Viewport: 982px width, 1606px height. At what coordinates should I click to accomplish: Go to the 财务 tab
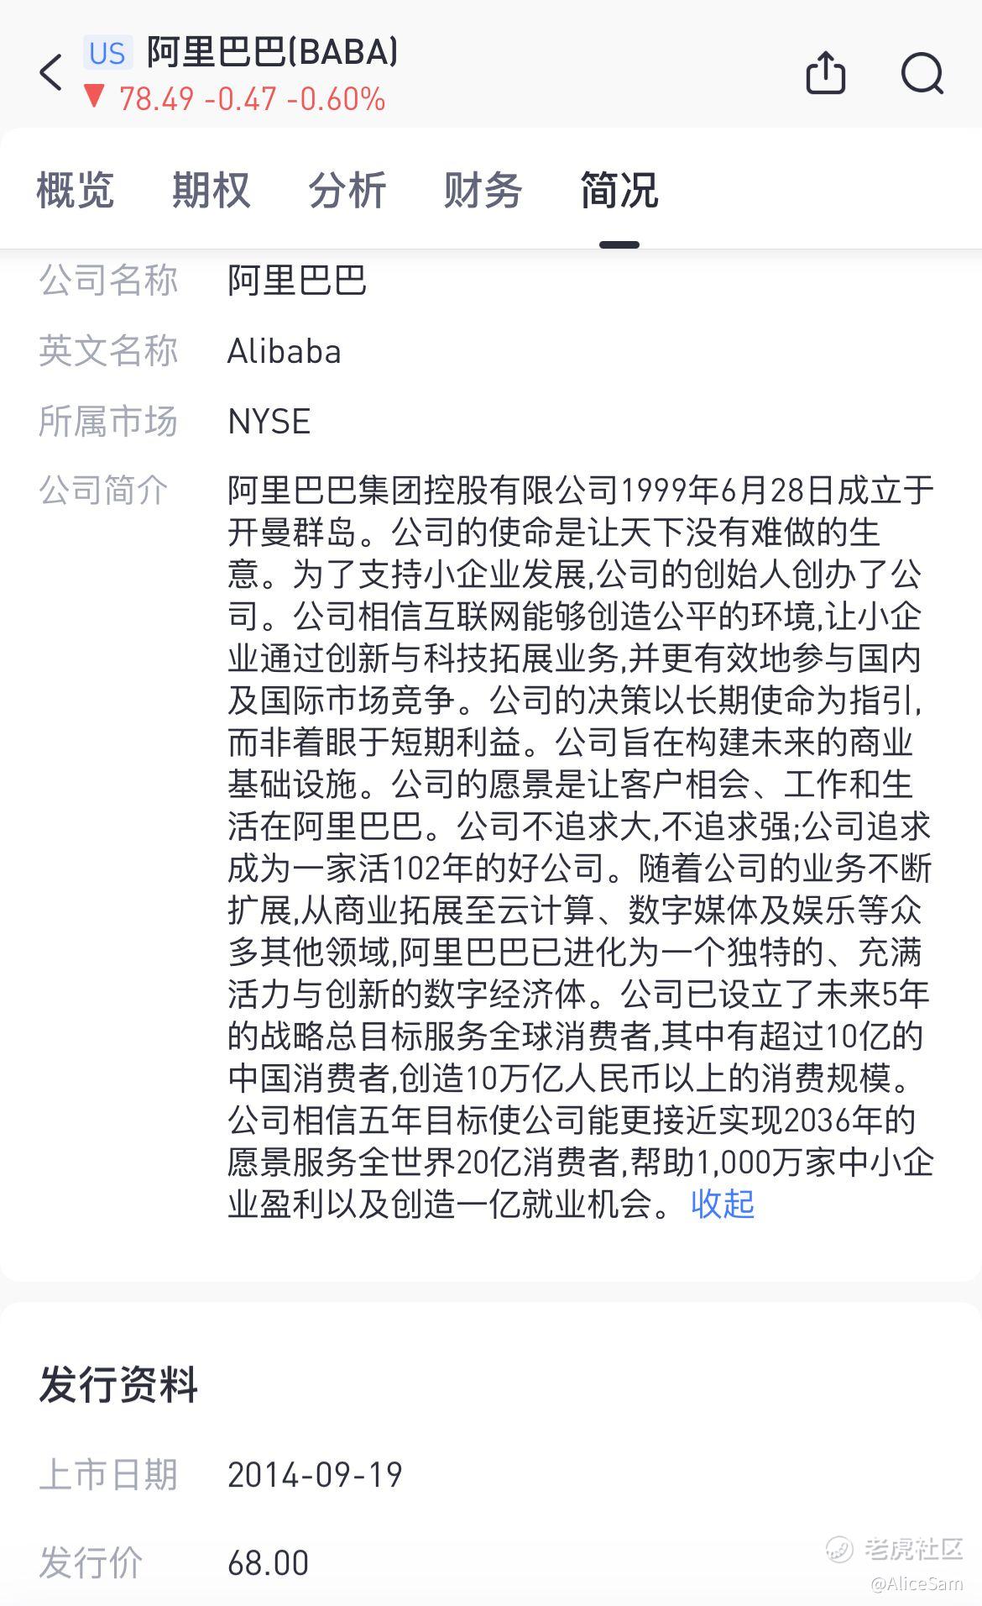[x=483, y=190]
